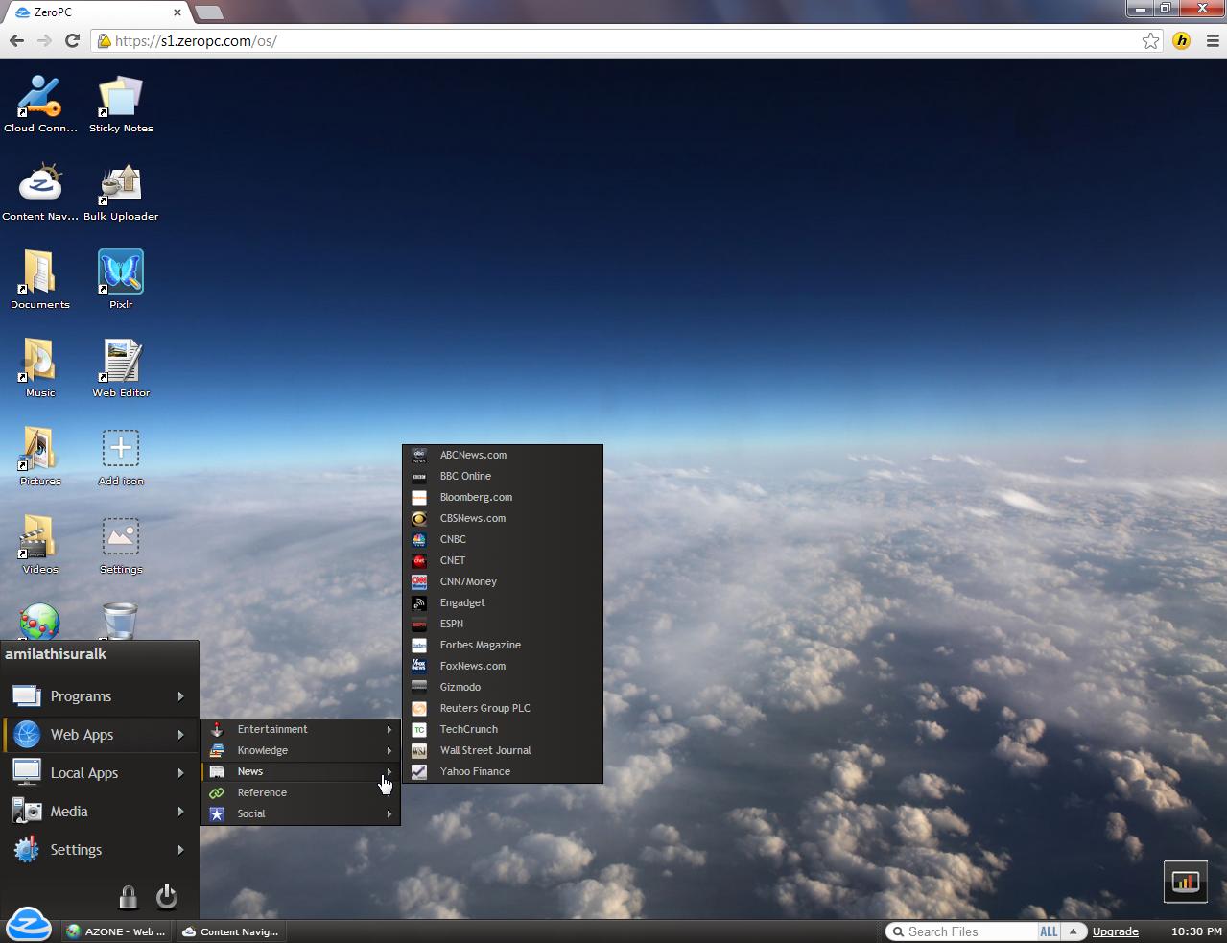Open Yahoo Finance web app
Viewport: 1227px width, 943px height.
(x=503, y=771)
